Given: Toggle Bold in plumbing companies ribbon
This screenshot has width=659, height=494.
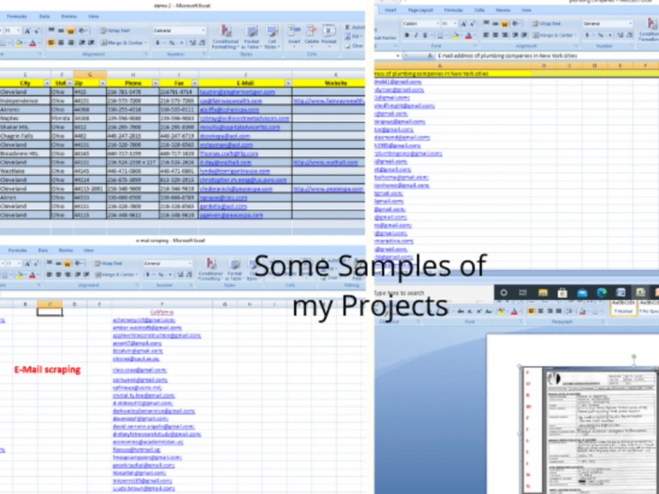Looking at the screenshot, I should pyautogui.click(x=407, y=36).
